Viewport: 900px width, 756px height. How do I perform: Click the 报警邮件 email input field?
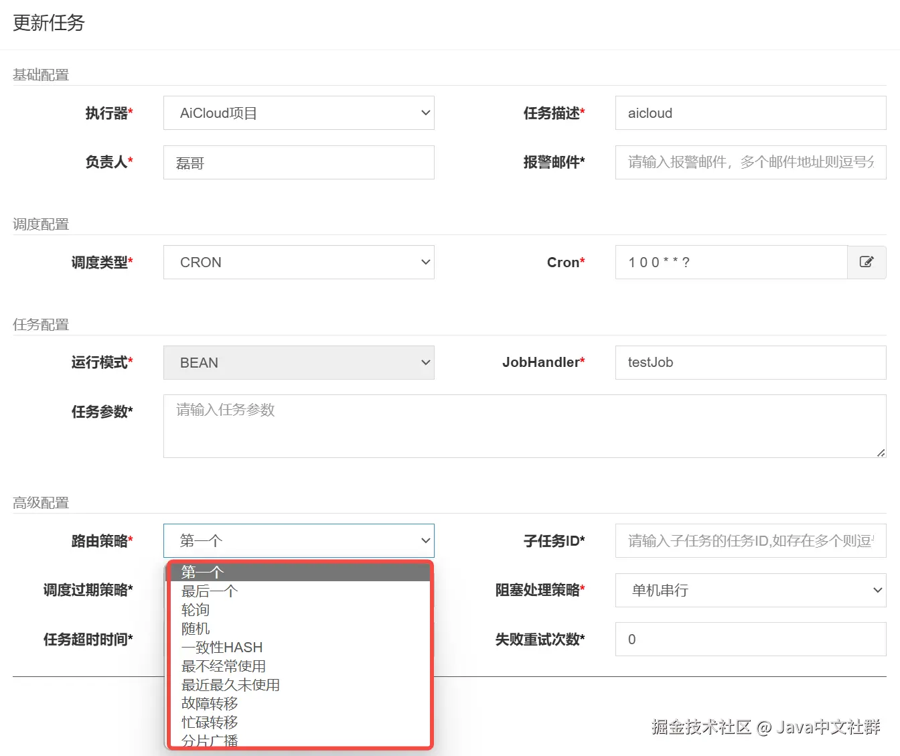pyautogui.click(x=751, y=162)
